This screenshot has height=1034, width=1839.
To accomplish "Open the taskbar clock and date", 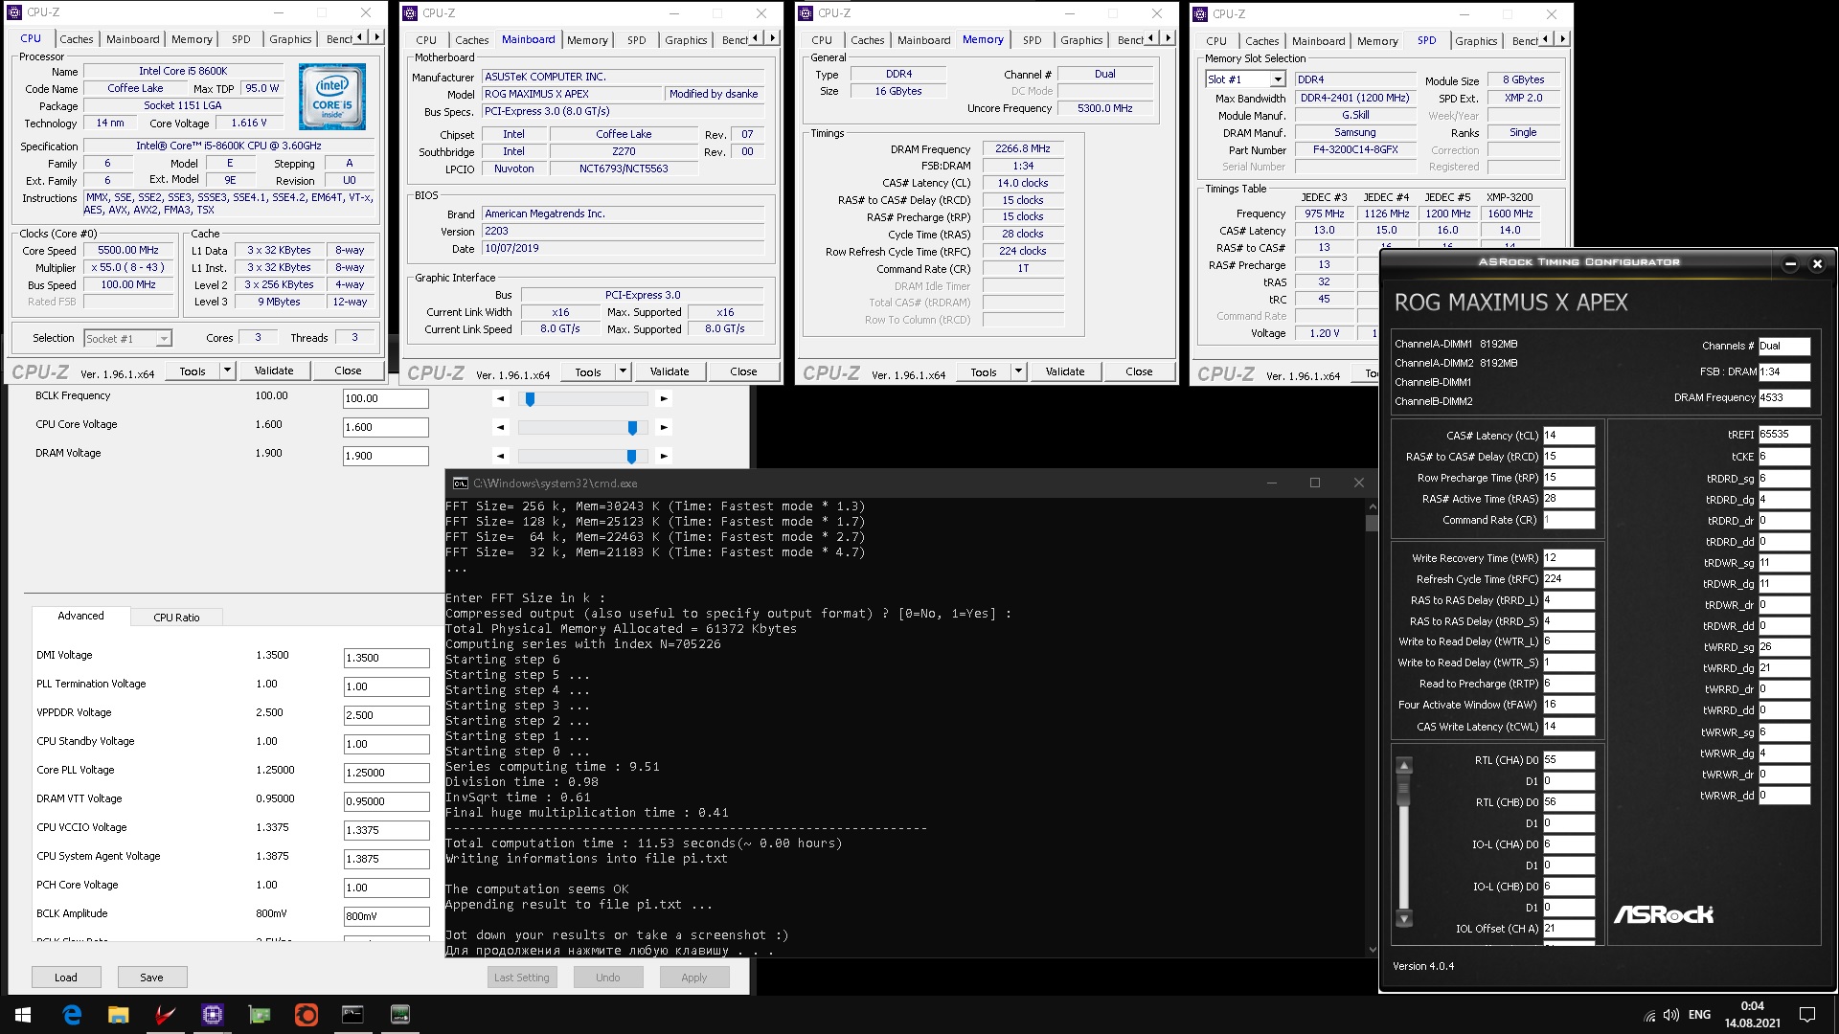I will coord(1752,1015).
